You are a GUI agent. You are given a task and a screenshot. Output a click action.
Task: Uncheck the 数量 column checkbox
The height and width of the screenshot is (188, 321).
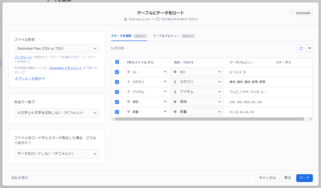[x=117, y=112]
